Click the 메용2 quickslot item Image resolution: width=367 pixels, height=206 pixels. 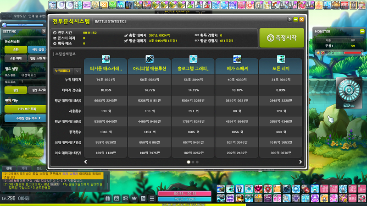click(x=352, y=198)
